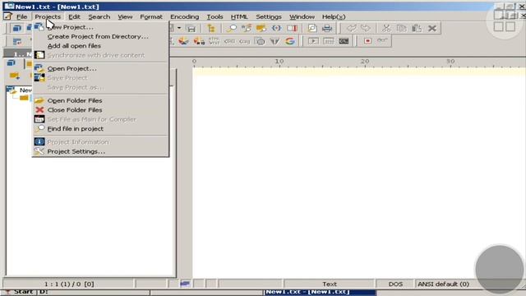Click the Text syntax status bar field
The width and height of the screenshot is (526, 296).
[330, 284]
